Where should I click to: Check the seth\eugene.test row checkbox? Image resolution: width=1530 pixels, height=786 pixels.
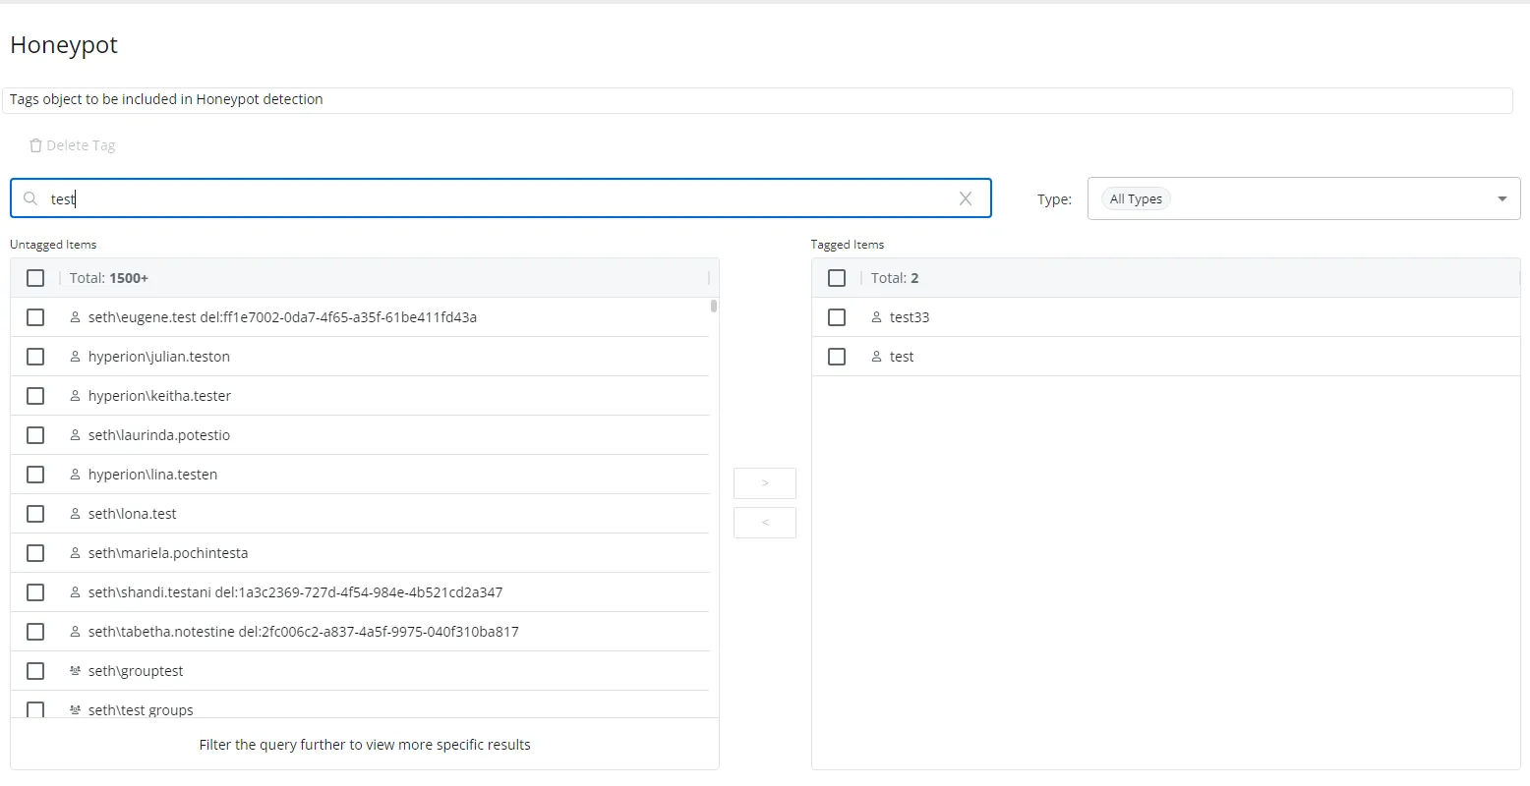35,317
